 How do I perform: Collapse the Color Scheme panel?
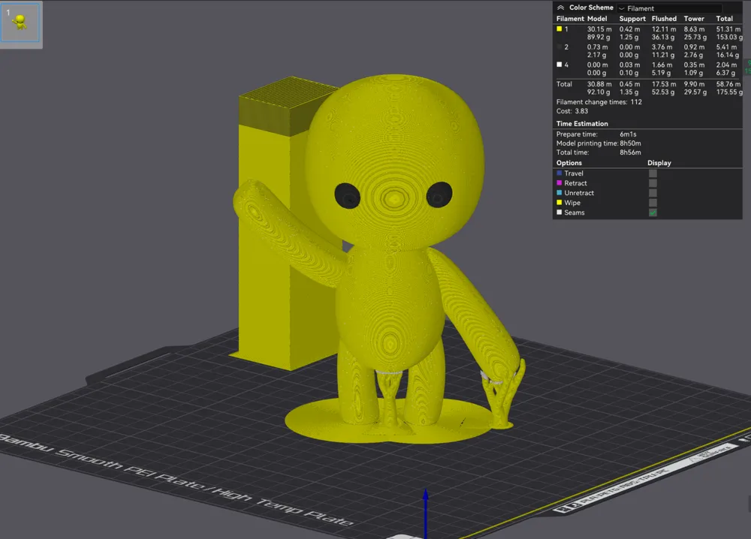(560, 8)
